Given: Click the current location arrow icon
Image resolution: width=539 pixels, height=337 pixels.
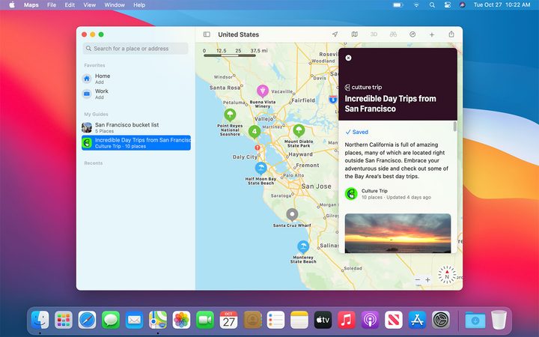Looking at the screenshot, I should [335, 34].
